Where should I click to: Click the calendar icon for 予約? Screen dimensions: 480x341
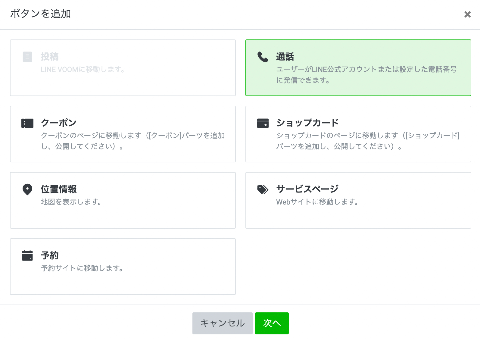click(27, 255)
